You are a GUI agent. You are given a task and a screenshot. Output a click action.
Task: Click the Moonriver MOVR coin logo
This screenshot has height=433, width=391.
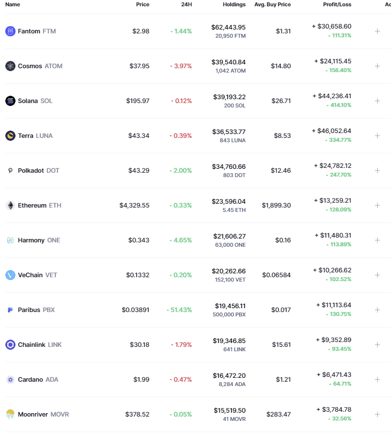coord(10,414)
